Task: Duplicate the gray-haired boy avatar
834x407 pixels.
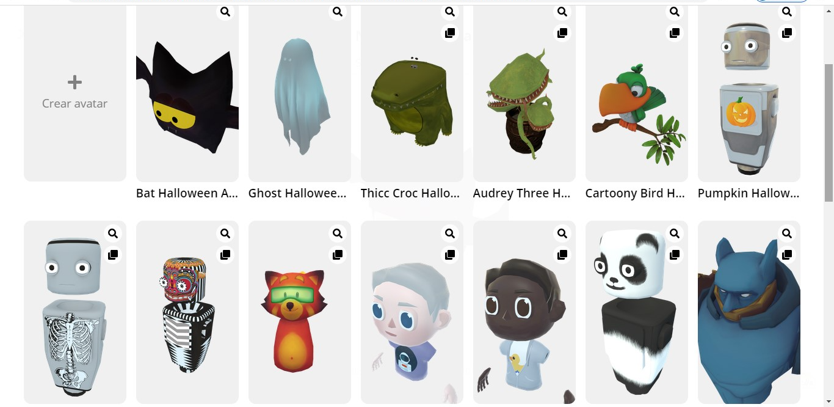Action: (x=450, y=255)
